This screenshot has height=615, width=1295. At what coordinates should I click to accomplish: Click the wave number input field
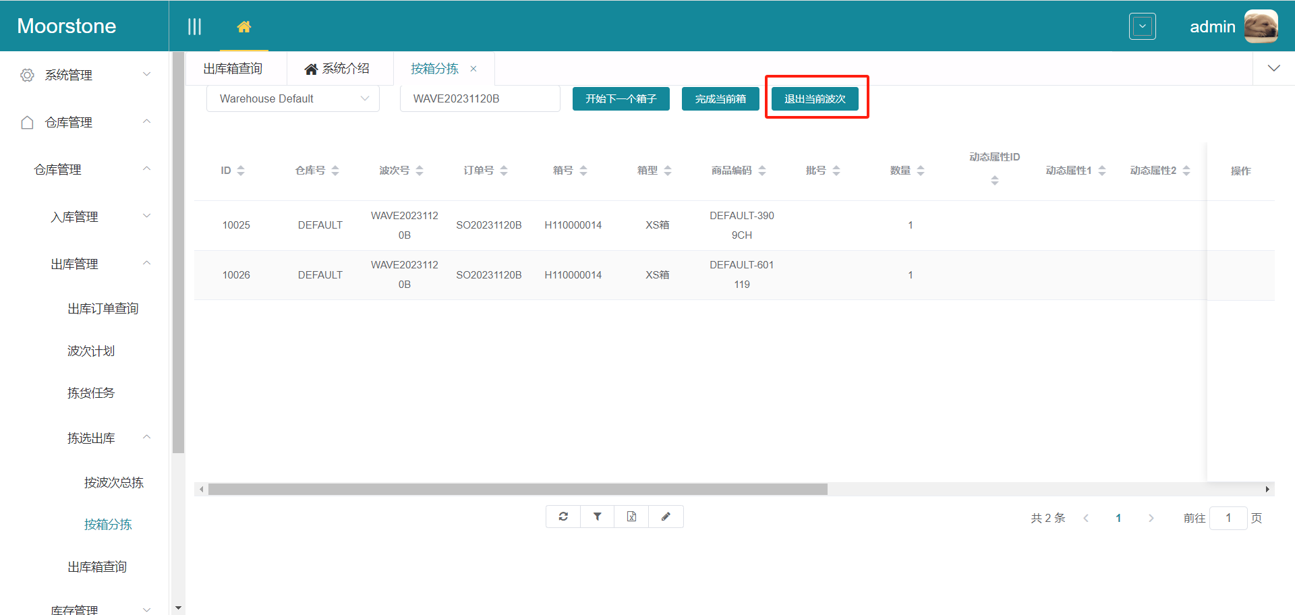[480, 99]
